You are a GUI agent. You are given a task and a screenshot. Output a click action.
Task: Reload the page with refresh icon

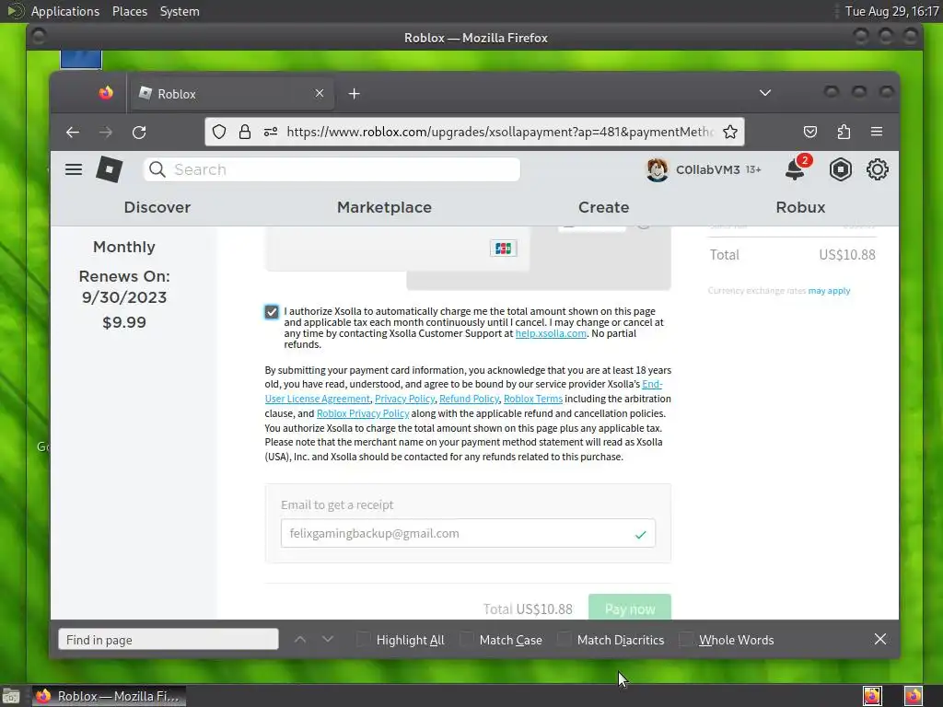pos(140,133)
